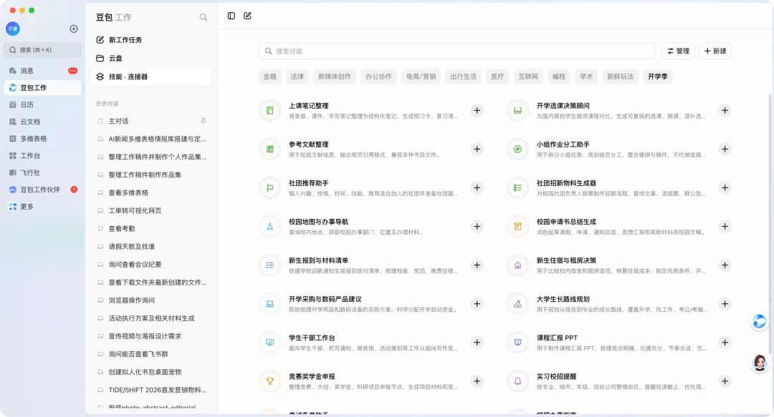Add the 学生干部工作台 skill with plus
The image size is (774, 417).
tap(477, 343)
